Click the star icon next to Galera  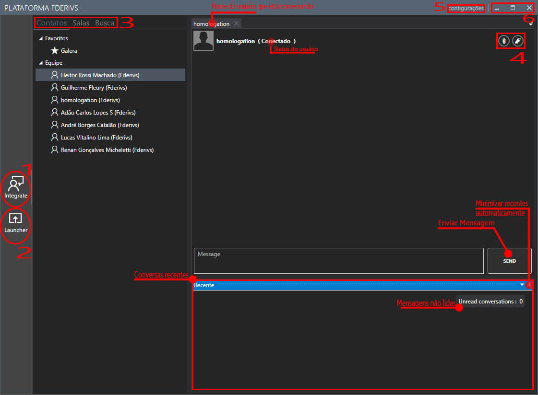55,50
